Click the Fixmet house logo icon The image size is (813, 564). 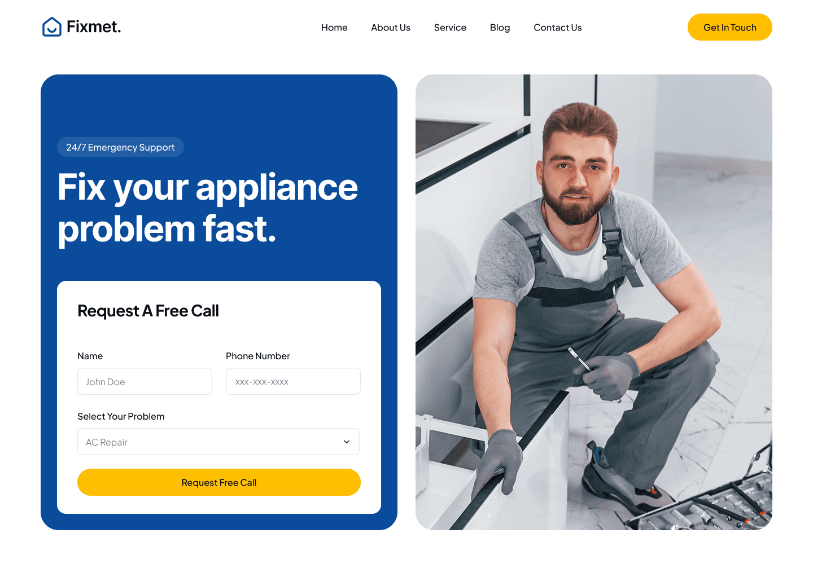point(52,27)
